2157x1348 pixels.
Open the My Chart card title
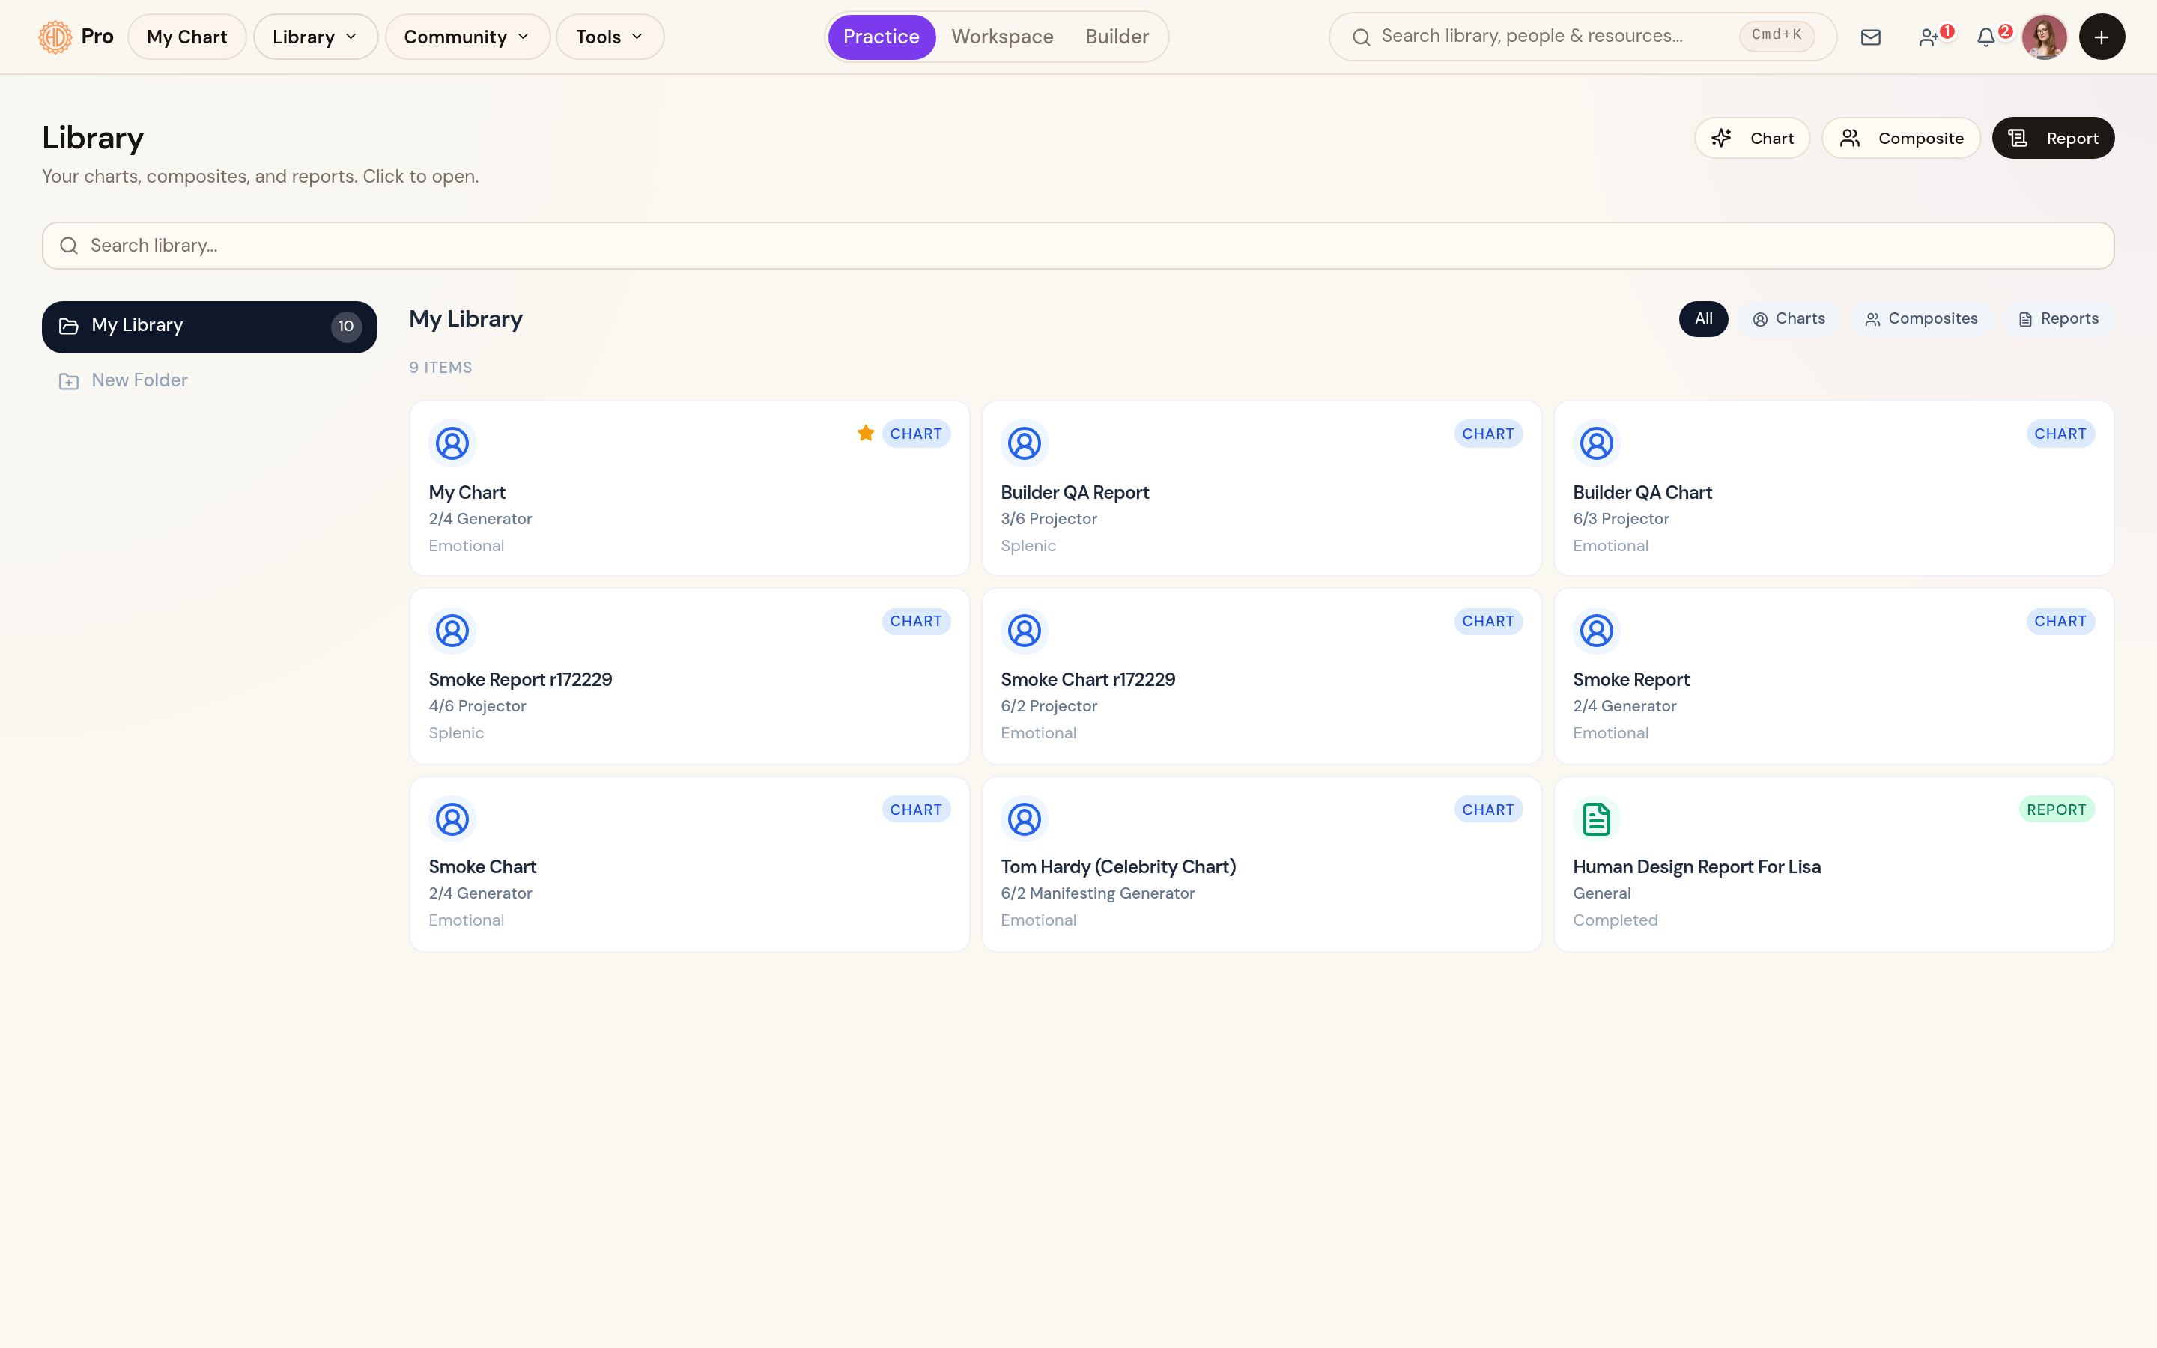click(466, 492)
